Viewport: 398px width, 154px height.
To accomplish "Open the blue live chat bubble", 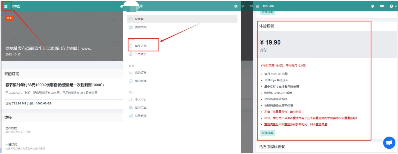I will click(x=389, y=143).
